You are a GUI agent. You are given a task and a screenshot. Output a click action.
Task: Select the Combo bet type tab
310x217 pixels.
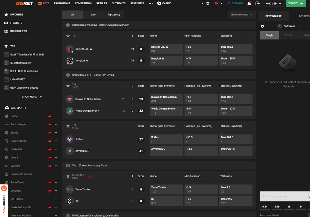coord(289,35)
